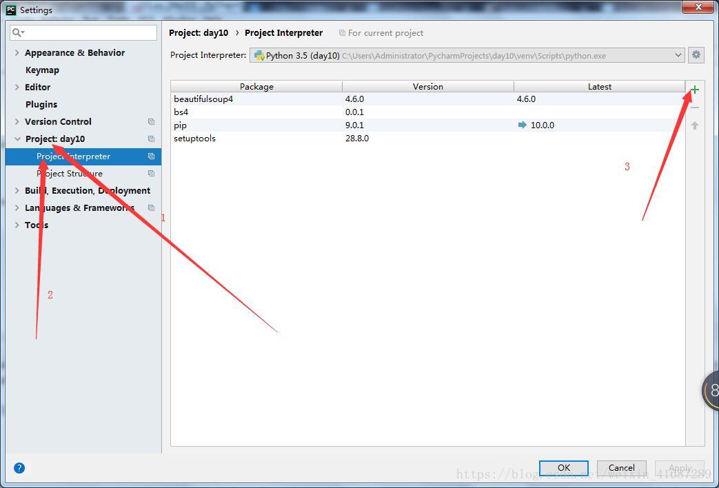
Task: Expand the Editor section arrow
Action: 17,87
